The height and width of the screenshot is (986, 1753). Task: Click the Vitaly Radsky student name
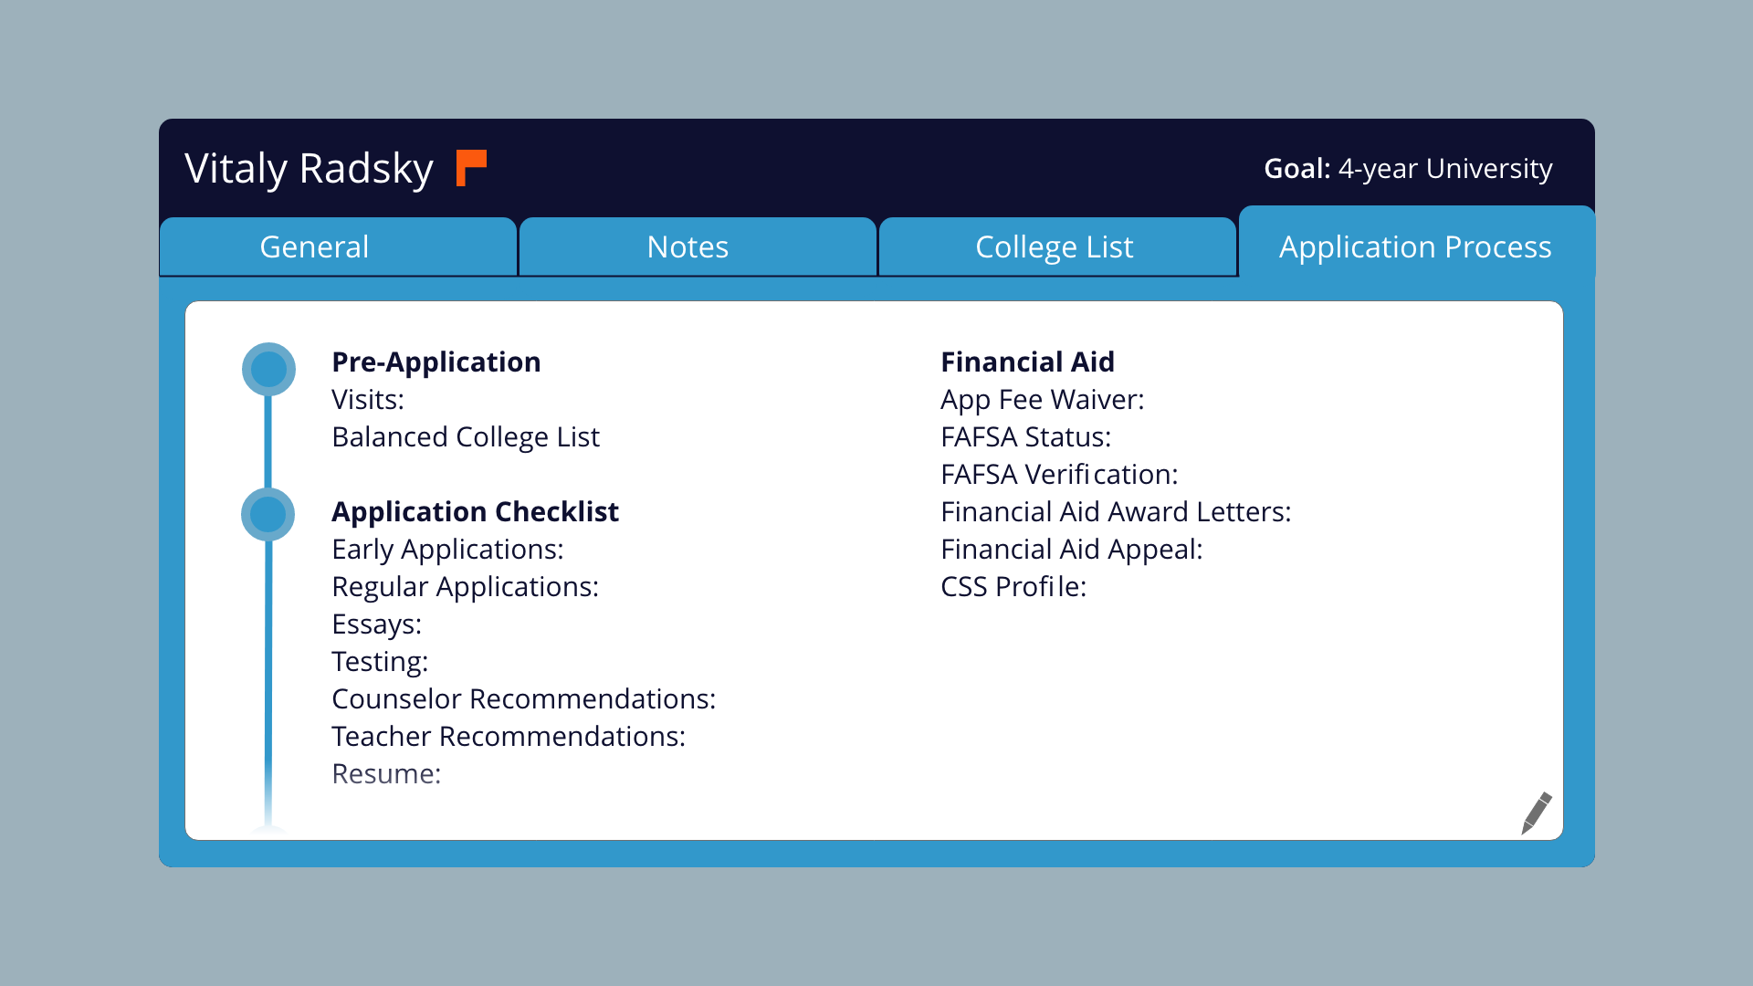point(309,169)
